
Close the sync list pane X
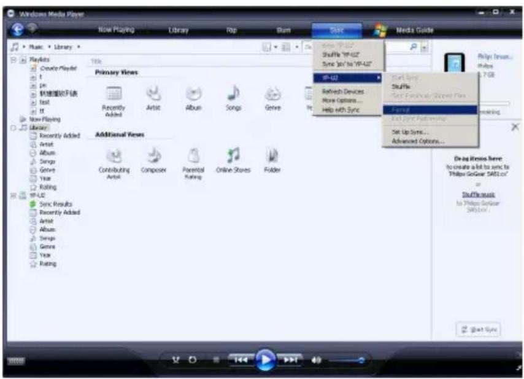(x=515, y=127)
